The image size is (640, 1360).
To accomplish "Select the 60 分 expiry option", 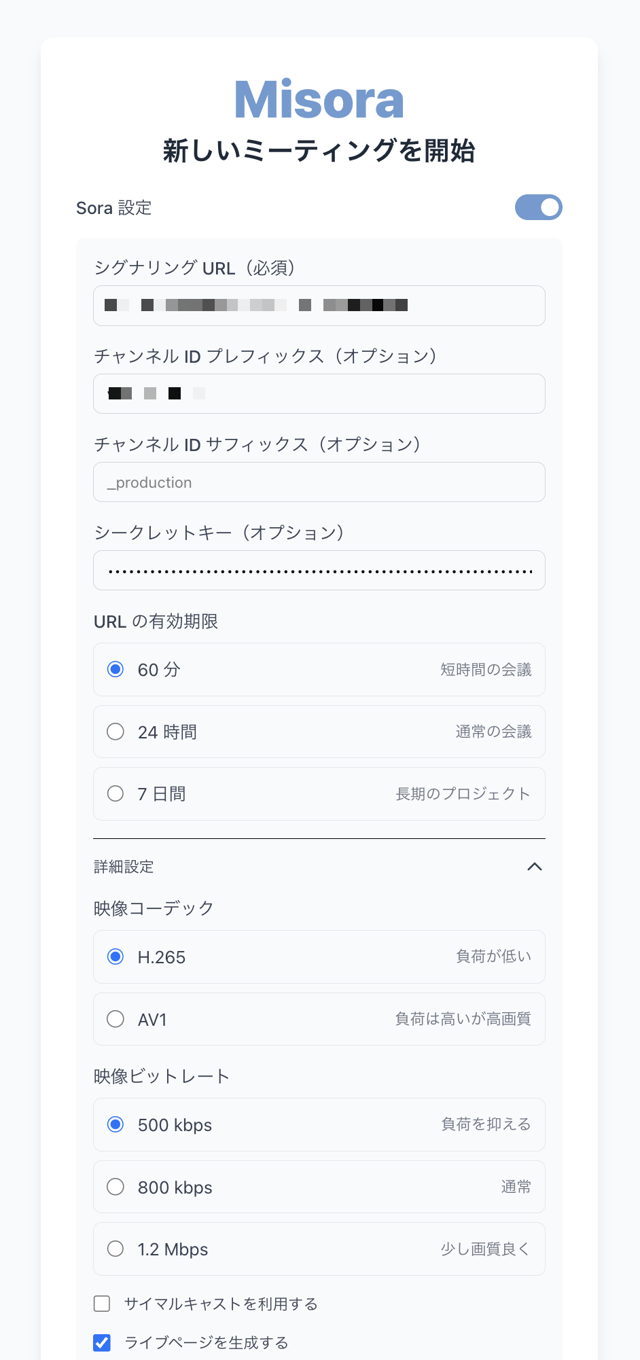I will 115,670.
